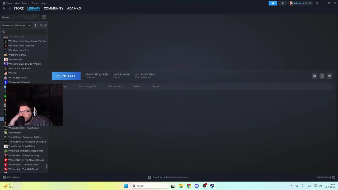
Task: Open collections grid view icon
Action: pyautogui.click(x=44, y=17)
